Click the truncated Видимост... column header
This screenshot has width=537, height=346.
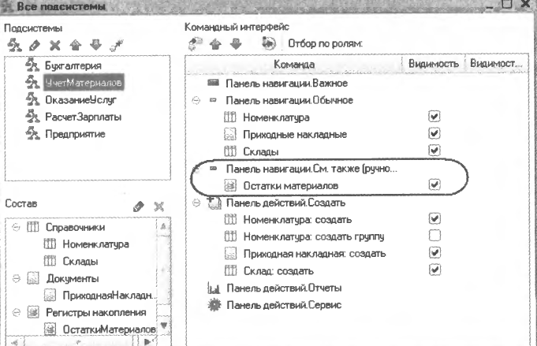tap(497, 64)
